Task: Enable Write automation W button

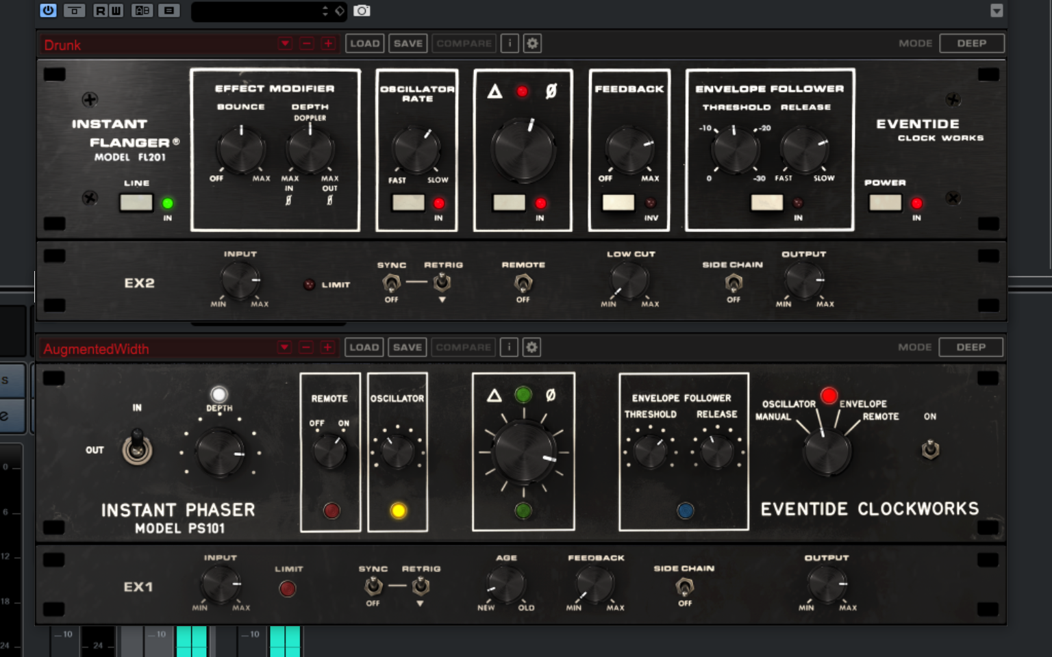Action: click(116, 10)
